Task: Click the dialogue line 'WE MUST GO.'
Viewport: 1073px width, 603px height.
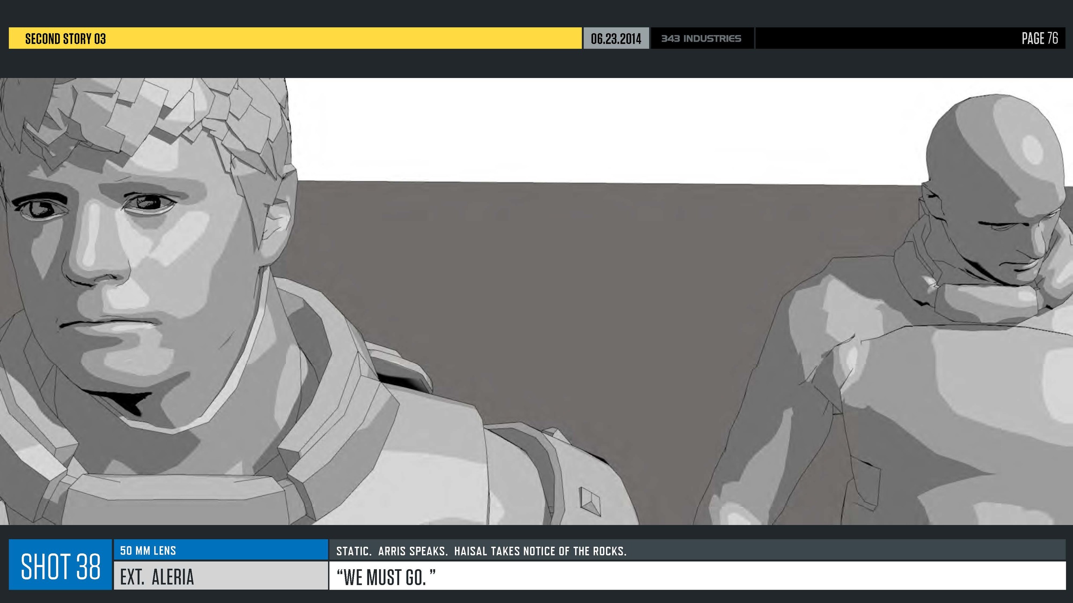Action: click(x=386, y=577)
